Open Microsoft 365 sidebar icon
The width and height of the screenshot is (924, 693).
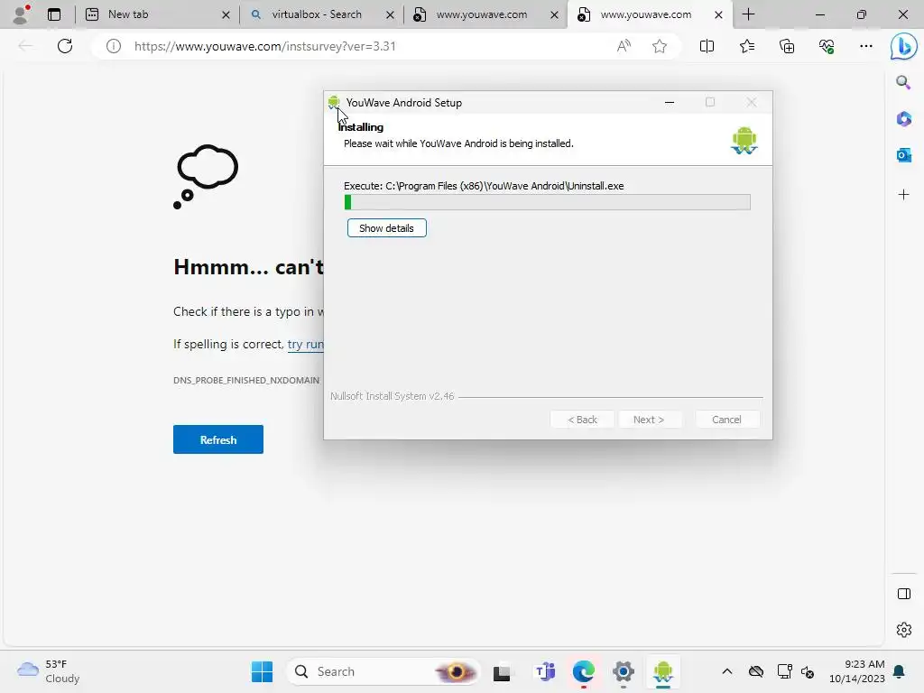pyautogui.click(x=903, y=119)
